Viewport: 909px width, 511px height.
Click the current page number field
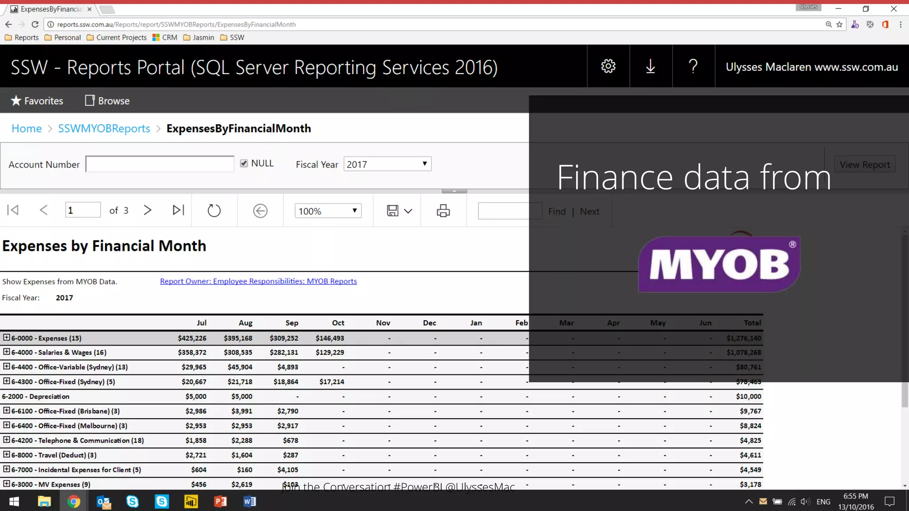pos(83,210)
